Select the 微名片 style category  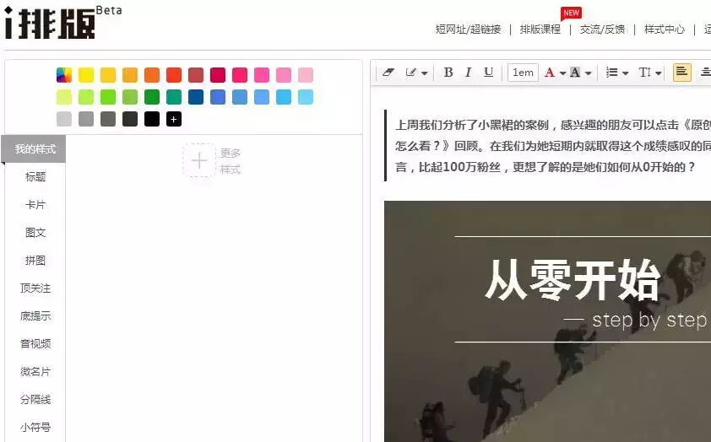point(35,372)
